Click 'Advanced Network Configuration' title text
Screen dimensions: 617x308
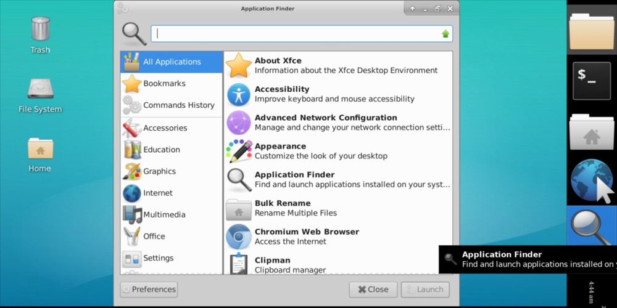[326, 118]
